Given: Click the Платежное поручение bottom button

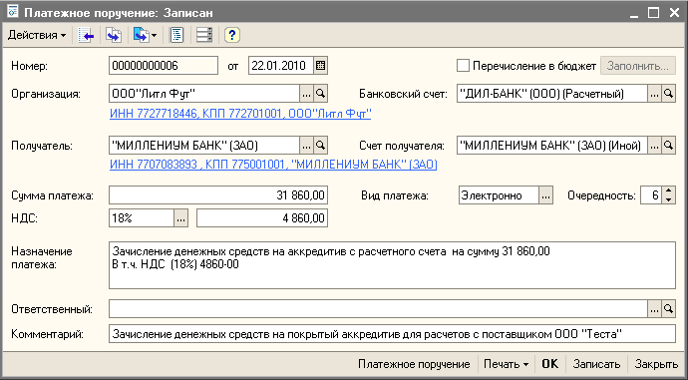Looking at the screenshot, I should pos(414,364).
